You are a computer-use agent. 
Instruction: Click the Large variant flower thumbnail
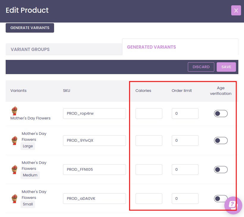(14, 140)
